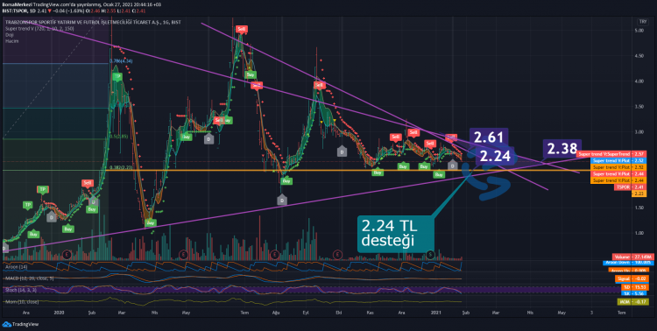The width and height of the screenshot is (657, 331).
Task: Click the 2020 time axis label
Action: tap(60, 313)
